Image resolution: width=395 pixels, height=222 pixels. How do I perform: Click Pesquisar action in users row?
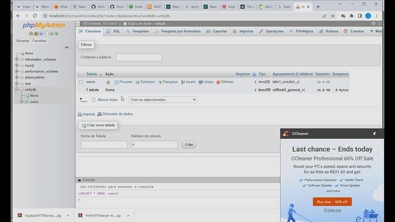(x=168, y=82)
